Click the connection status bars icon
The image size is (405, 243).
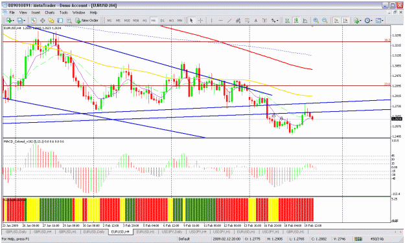click(x=358, y=239)
